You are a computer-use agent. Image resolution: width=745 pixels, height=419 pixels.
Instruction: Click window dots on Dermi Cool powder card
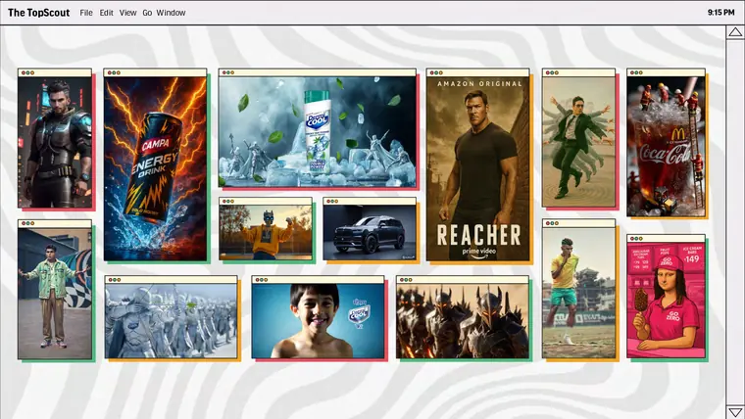228,73
